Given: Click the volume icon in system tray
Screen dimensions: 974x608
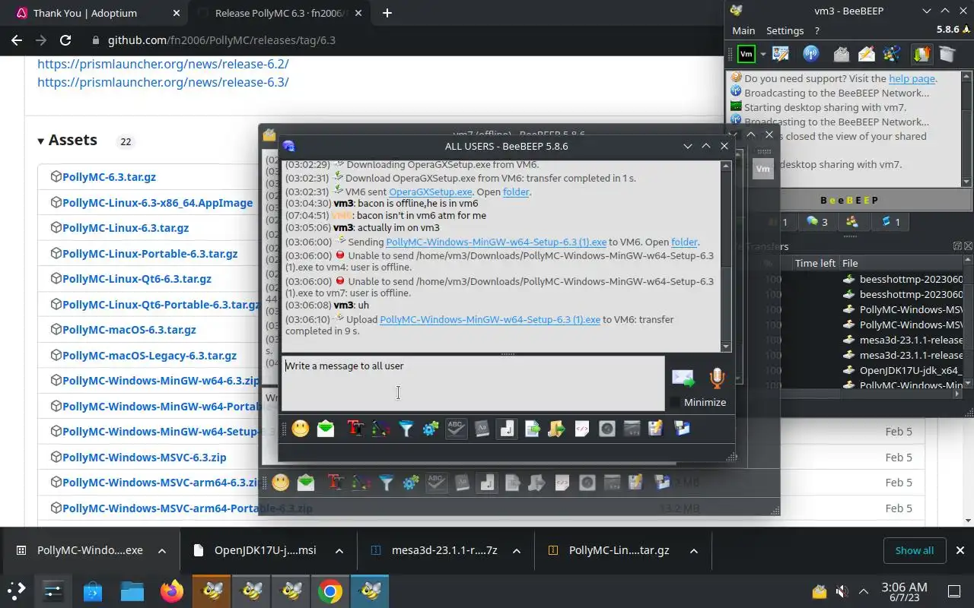Looking at the screenshot, I should click(x=842, y=591).
